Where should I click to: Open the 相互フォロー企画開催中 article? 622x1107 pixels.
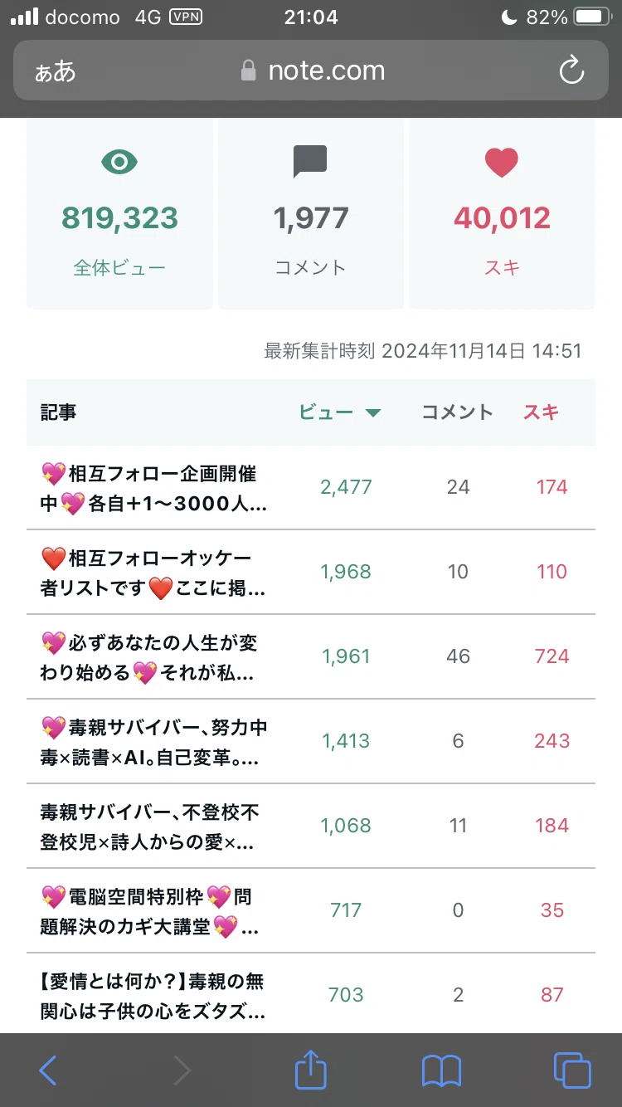154,488
